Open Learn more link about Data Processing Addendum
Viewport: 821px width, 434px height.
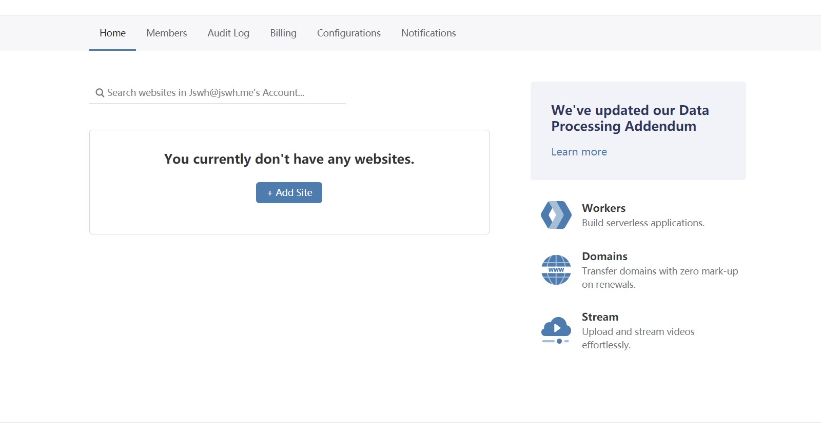[579, 152]
